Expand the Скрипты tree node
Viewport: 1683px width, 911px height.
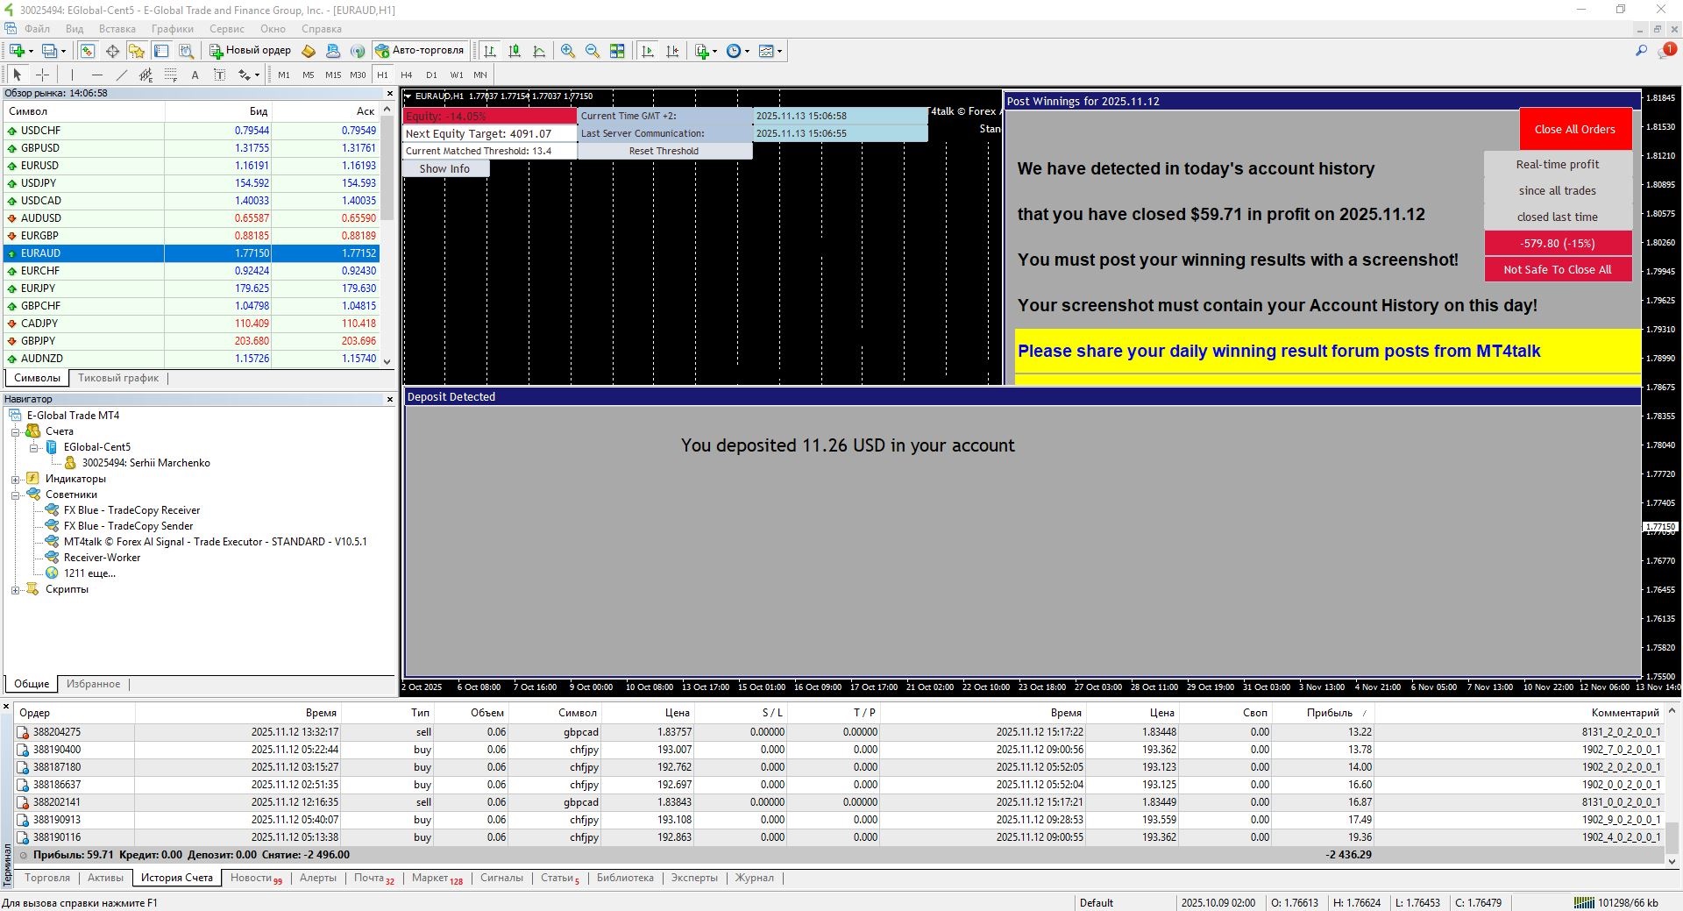point(15,589)
